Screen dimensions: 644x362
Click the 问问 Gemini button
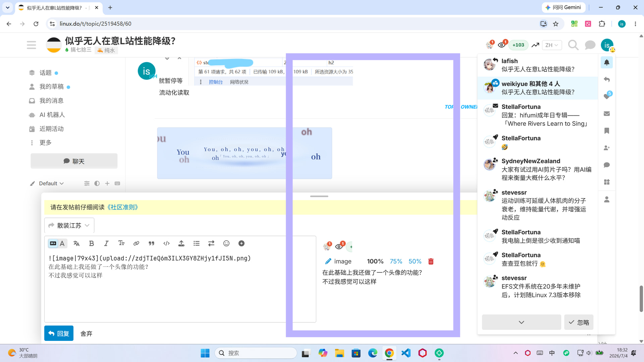point(563,7)
